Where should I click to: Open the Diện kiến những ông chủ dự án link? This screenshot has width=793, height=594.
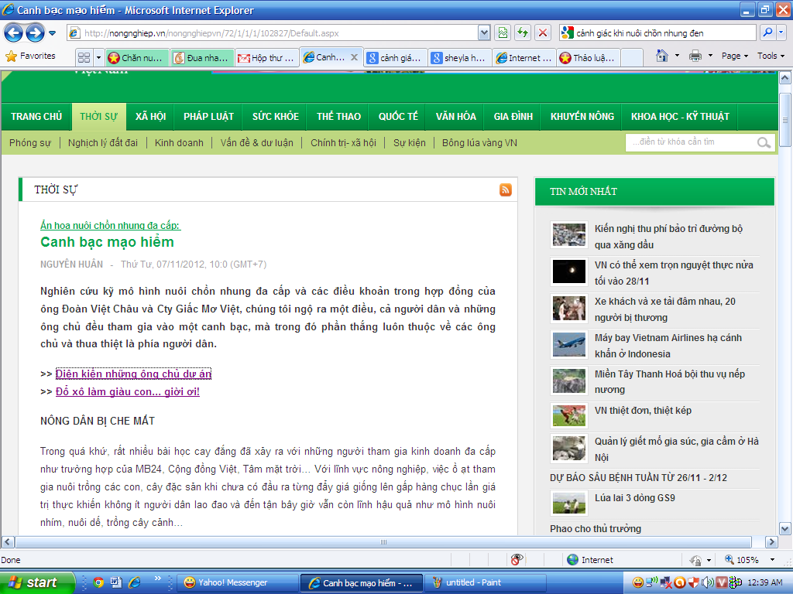click(x=133, y=374)
